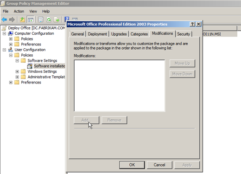The height and width of the screenshot is (174, 241).
Task: Confirm with the OK button
Action: pos(132,165)
